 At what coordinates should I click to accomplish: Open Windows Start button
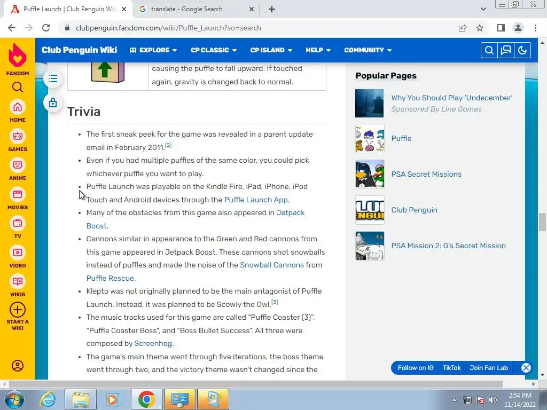(14, 399)
